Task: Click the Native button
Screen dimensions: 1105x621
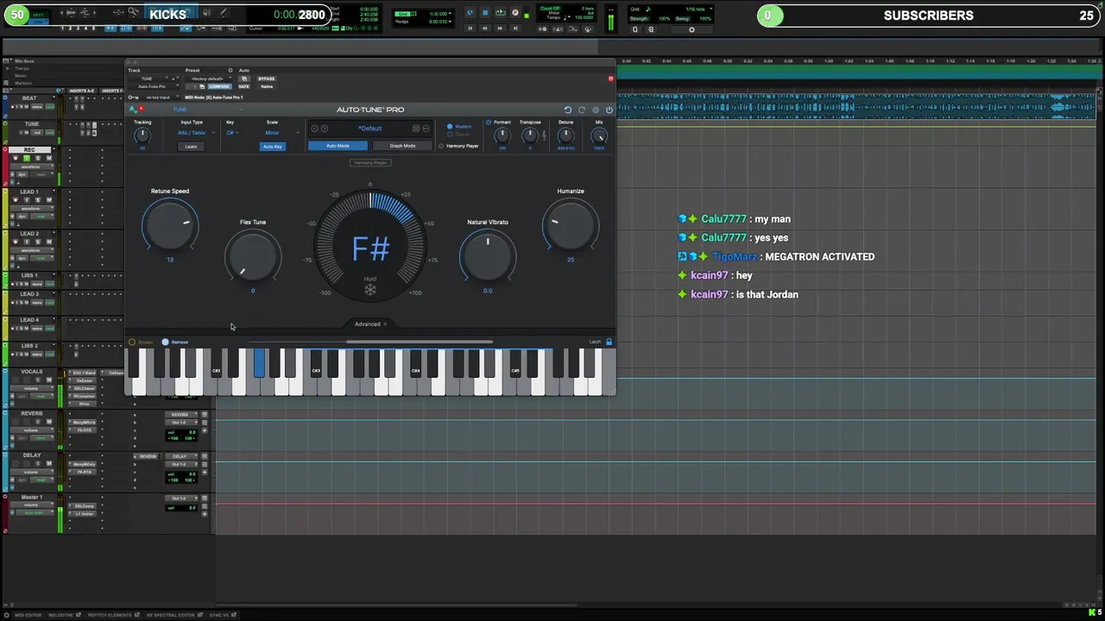Action: 267,86
